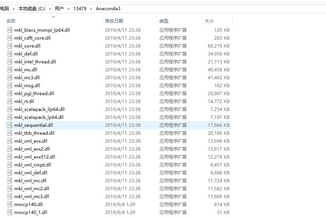Viewport: 326px width, 217px height.
Task: Expand breadcrumb chevron after 电脑
Action: click(x=14, y=9)
